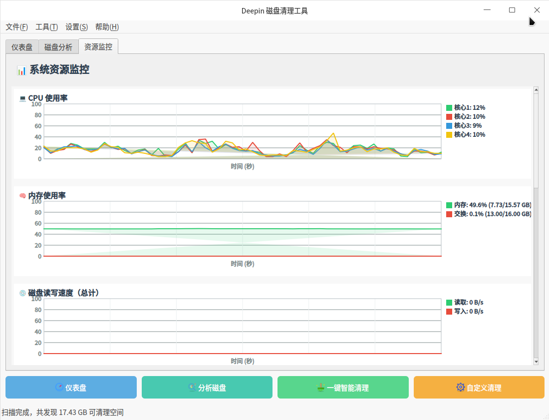
Task: Click the gear icon on 自定义清理 button
Action: (x=461, y=388)
